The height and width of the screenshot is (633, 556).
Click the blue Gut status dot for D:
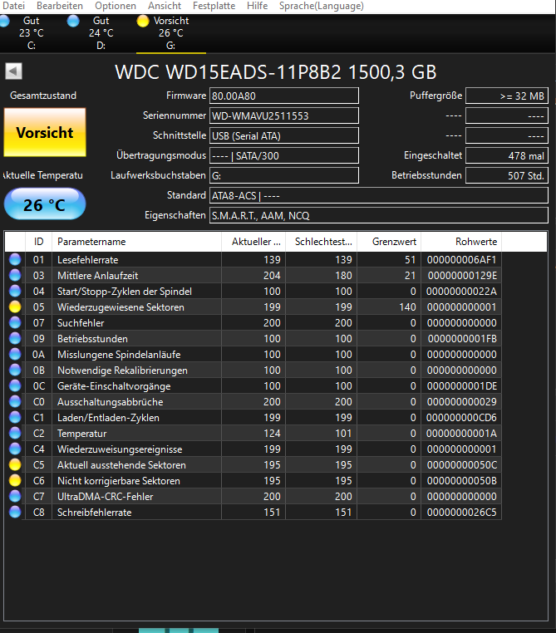tap(73, 21)
